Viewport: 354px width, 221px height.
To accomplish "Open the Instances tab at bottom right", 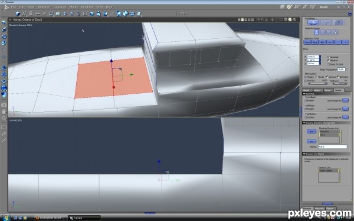I will coord(319,209).
